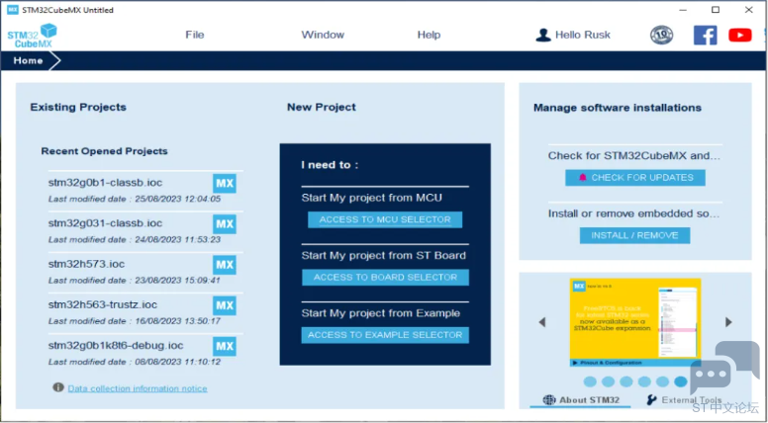The height and width of the screenshot is (423, 768).
Task: Open the File menu
Action: pos(194,35)
